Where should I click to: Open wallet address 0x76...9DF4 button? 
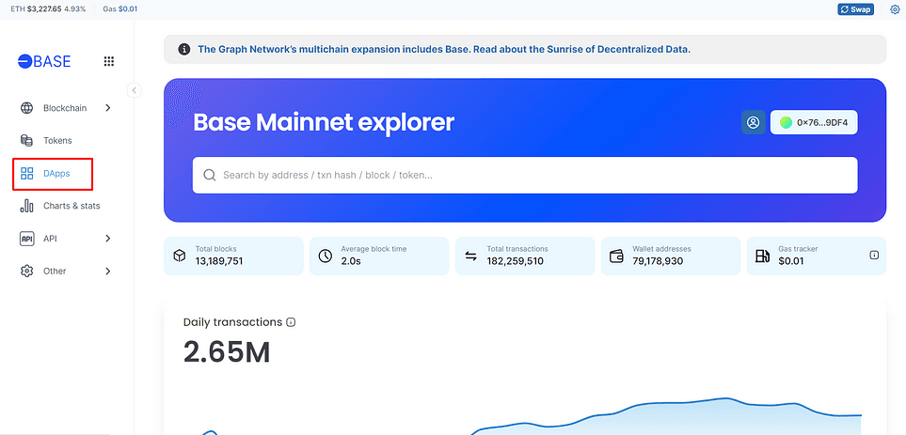click(x=814, y=122)
